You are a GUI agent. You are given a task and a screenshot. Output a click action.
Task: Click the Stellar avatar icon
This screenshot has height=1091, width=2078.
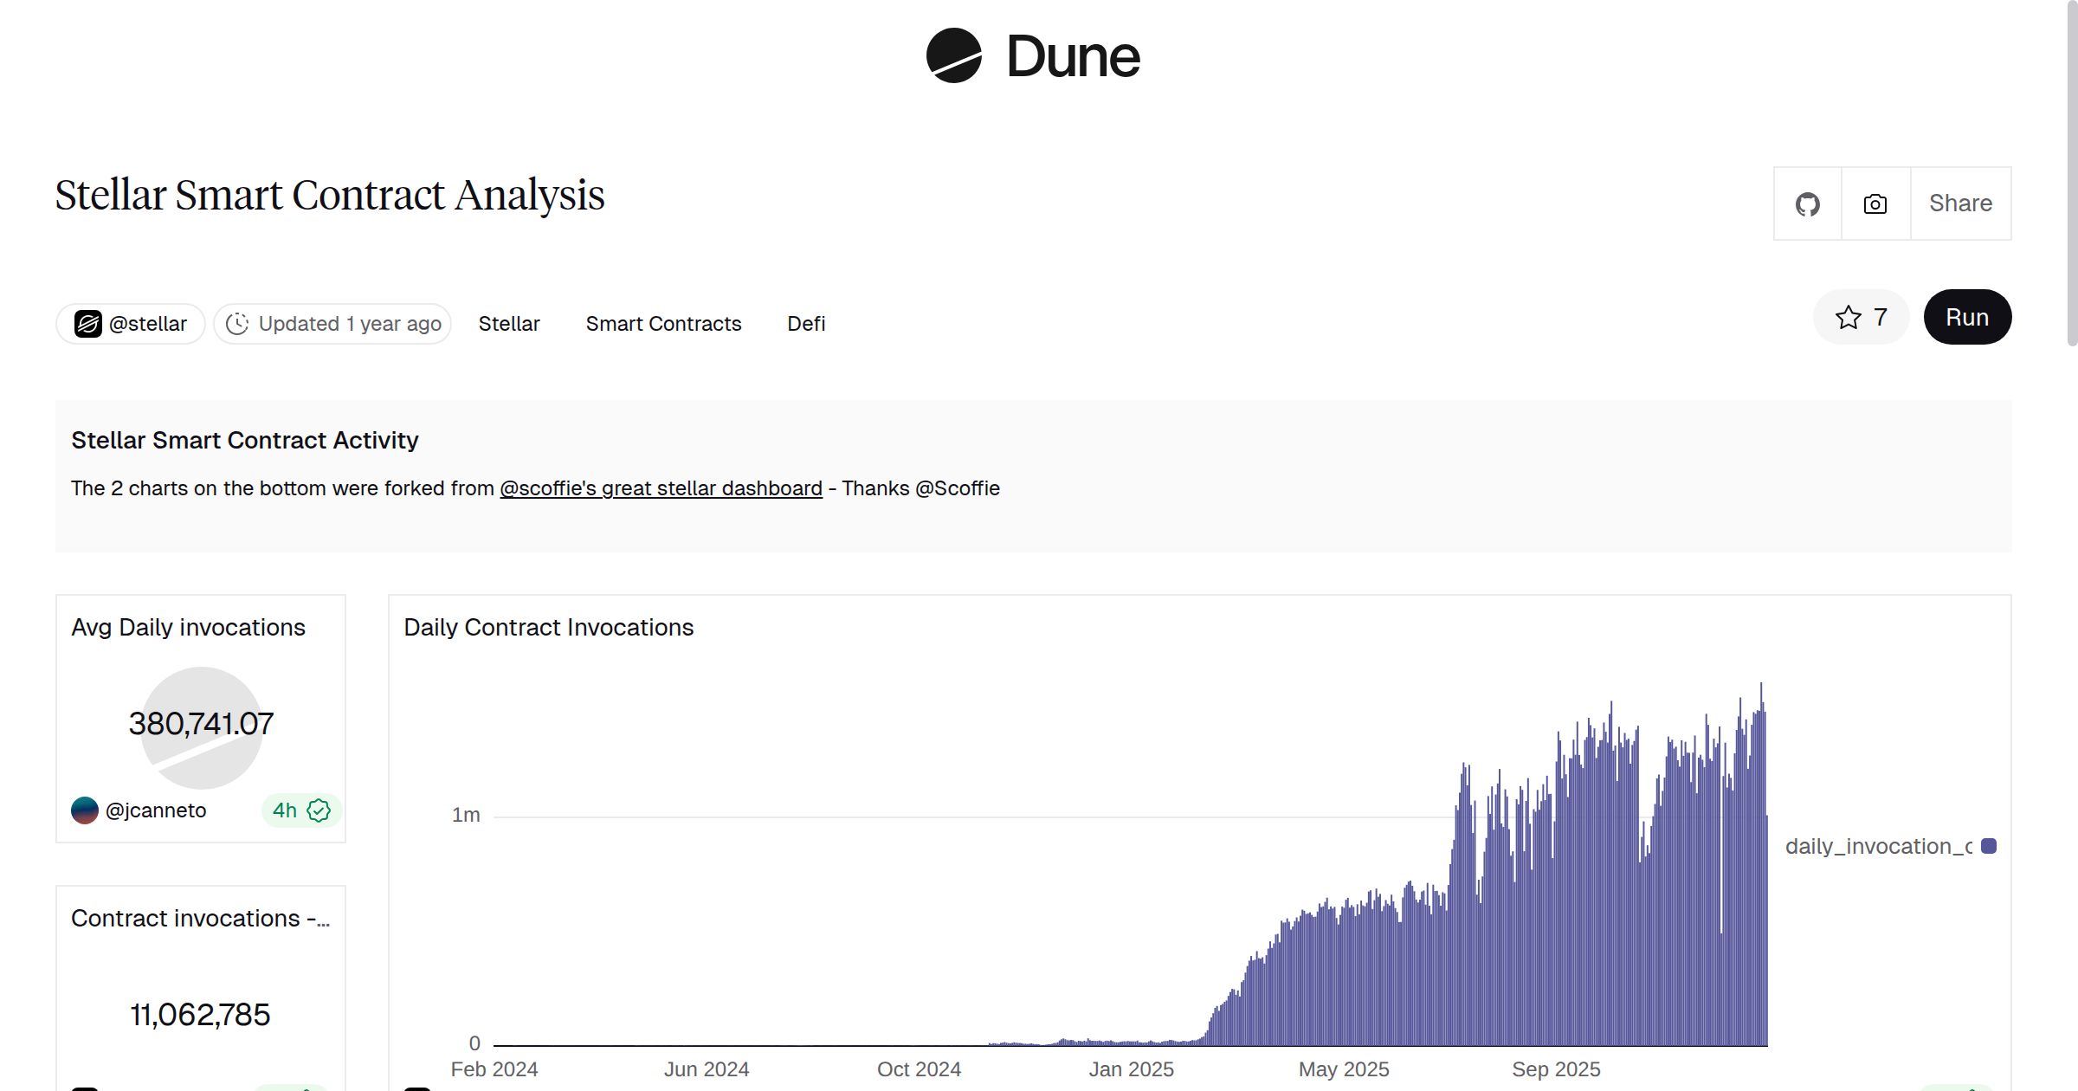pyautogui.click(x=87, y=324)
